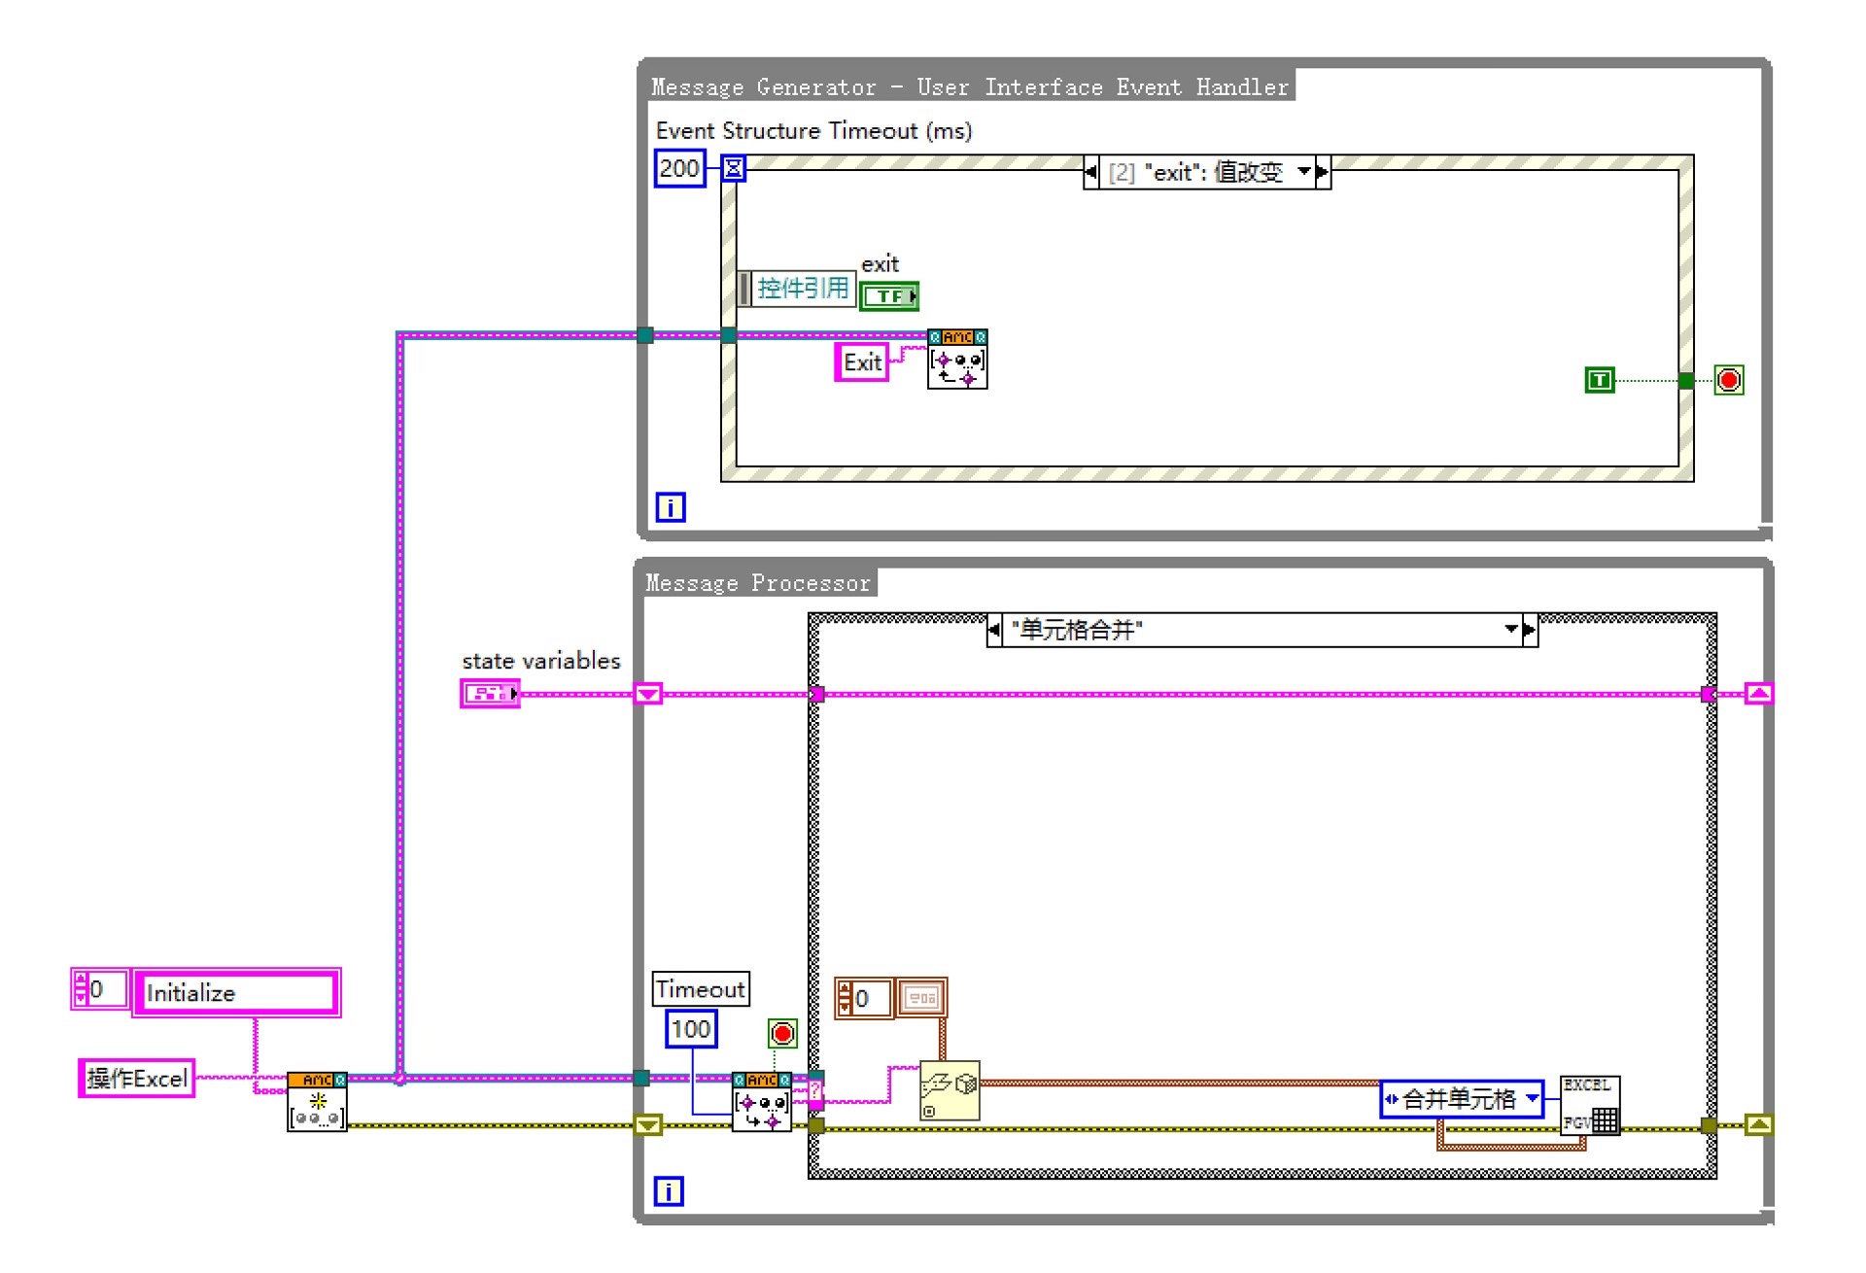Image resolution: width=1866 pixels, height=1273 pixels.
Task: Click the variant to data node
Action: (949, 1090)
